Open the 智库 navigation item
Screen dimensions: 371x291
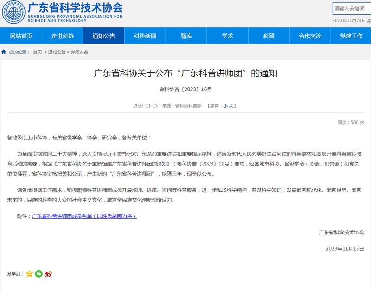[x=186, y=36]
